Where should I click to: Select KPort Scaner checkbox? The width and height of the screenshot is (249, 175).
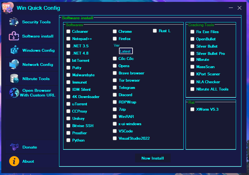(192, 74)
